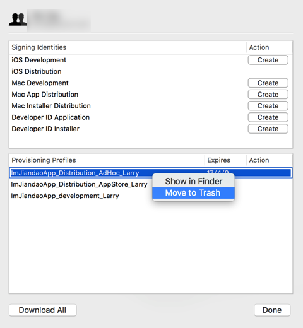Image resolution: width=303 pixels, height=328 pixels.
Task: Select the iOS Distribution identity row
Action: click(151, 71)
